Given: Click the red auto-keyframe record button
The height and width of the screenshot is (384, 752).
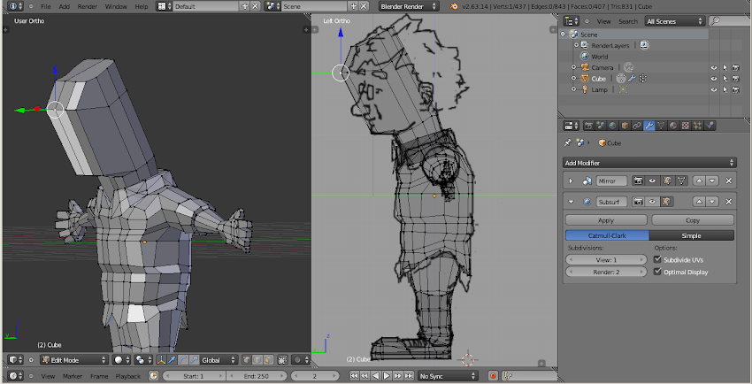Looking at the screenshot, I should pyautogui.click(x=493, y=376).
